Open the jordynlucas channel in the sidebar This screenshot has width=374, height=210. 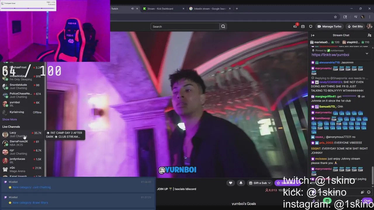(22, 161)
